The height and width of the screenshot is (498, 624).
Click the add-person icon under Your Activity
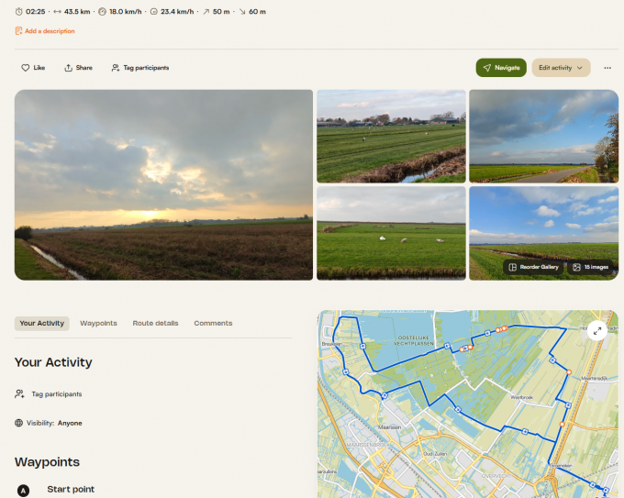coord(19,393)
